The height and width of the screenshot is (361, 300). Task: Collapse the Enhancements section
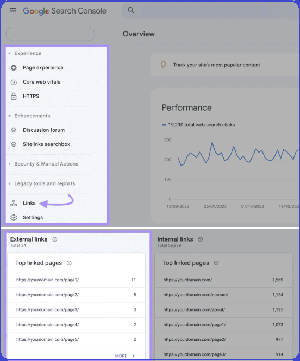click(9, 116)
